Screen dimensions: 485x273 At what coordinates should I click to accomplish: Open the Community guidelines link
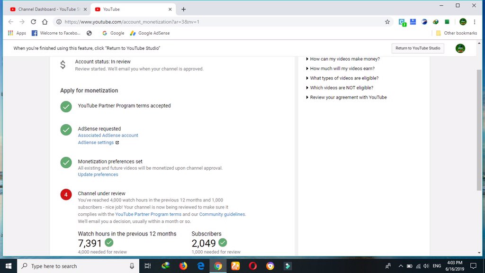222,214
